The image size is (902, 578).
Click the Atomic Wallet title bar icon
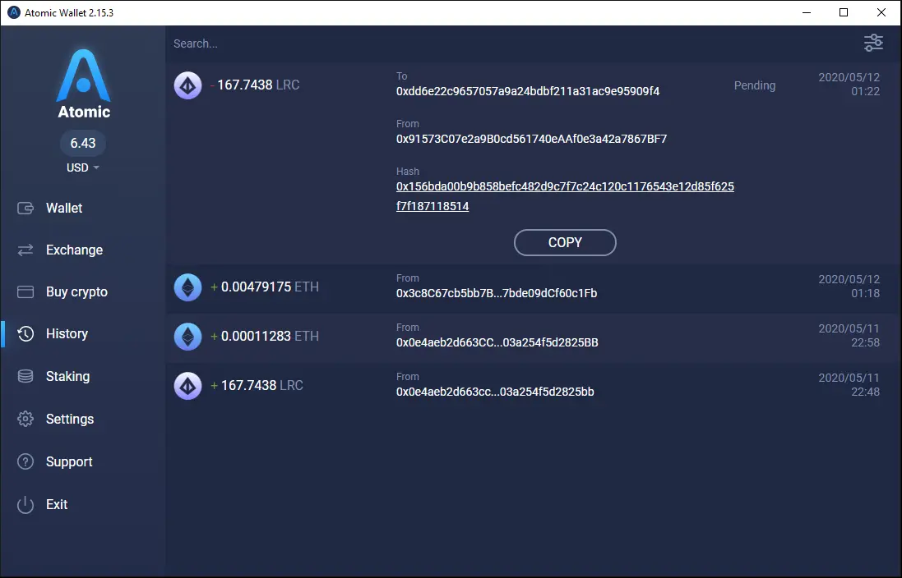click(14, 12)
